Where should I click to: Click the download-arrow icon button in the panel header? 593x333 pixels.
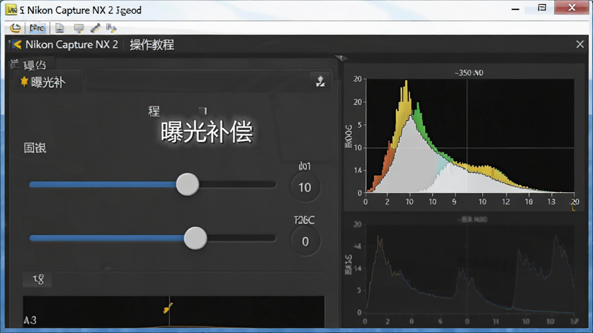point(320,81)
